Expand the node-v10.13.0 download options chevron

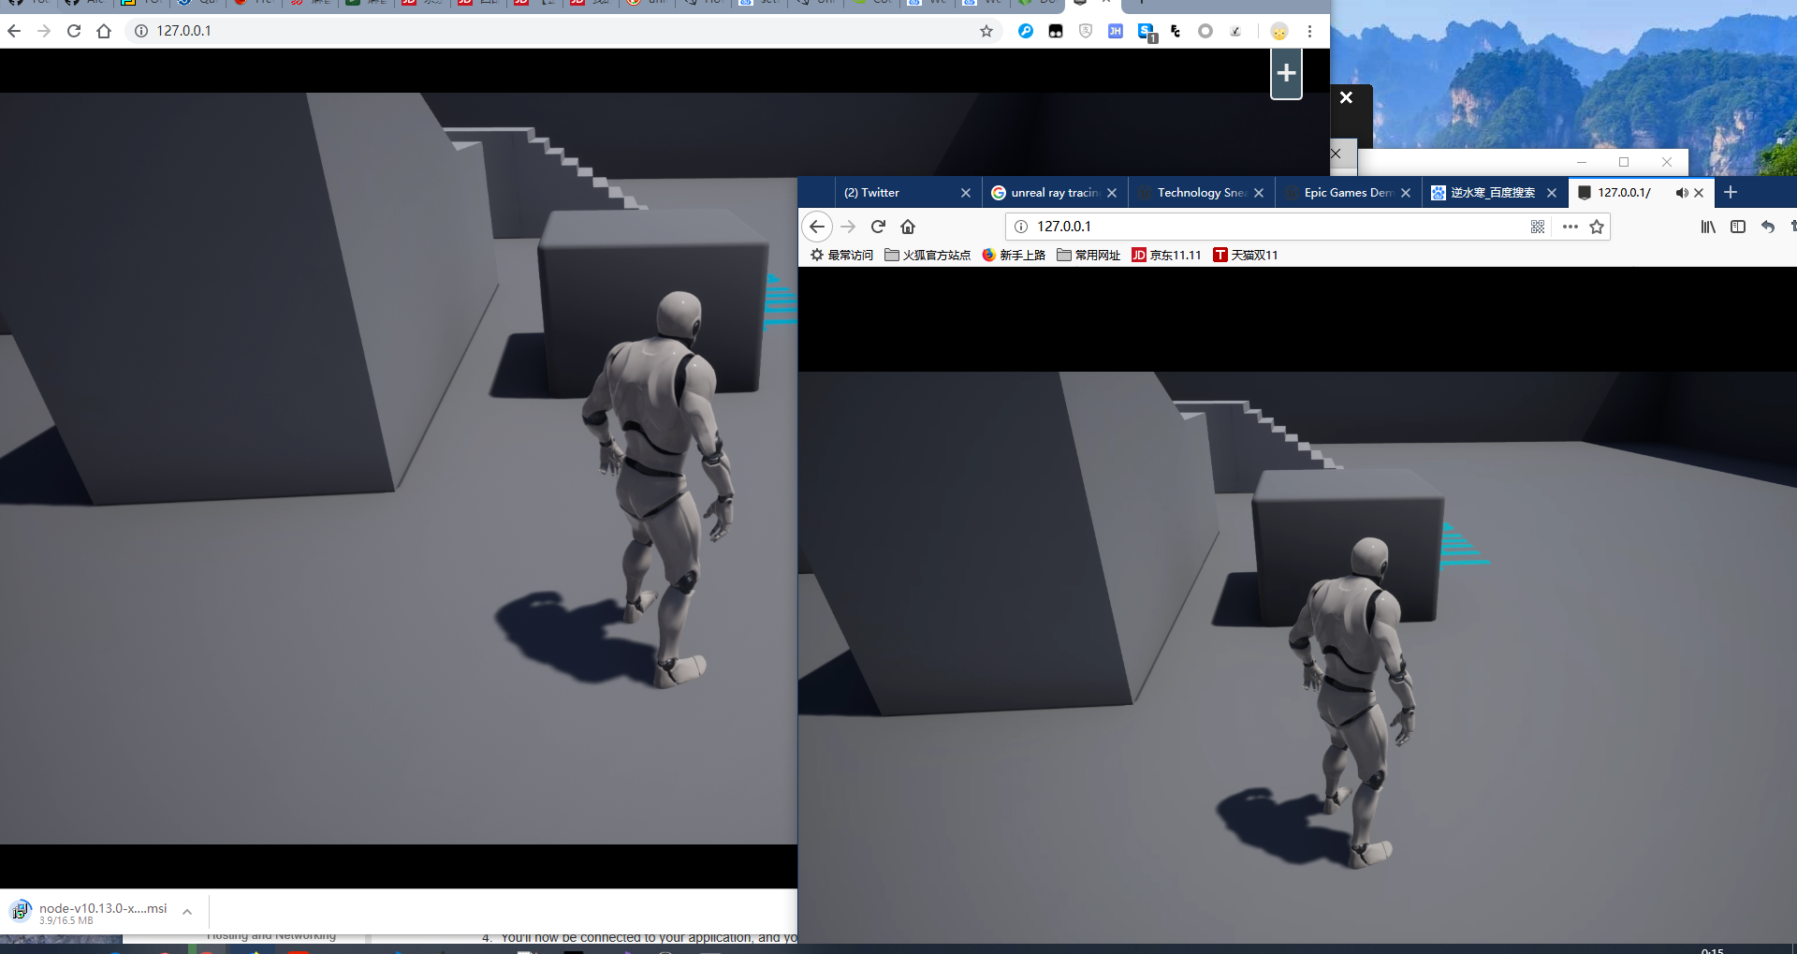(x=186, y=912)
